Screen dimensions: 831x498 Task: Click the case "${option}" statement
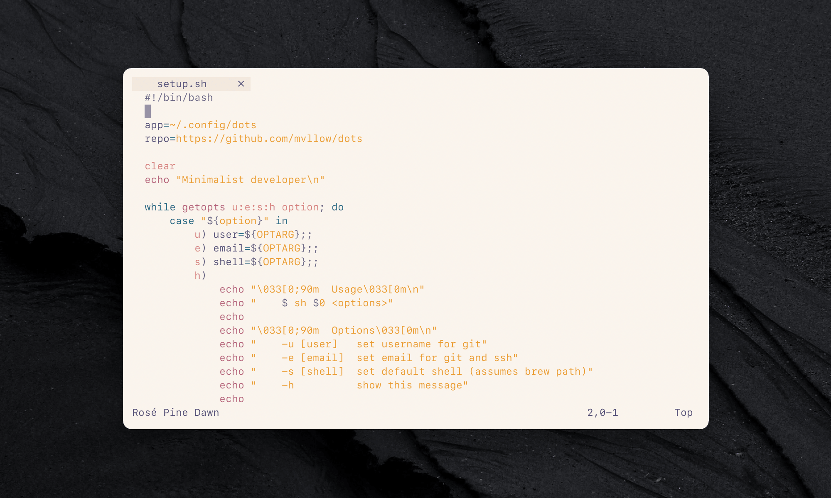[229, 220]
